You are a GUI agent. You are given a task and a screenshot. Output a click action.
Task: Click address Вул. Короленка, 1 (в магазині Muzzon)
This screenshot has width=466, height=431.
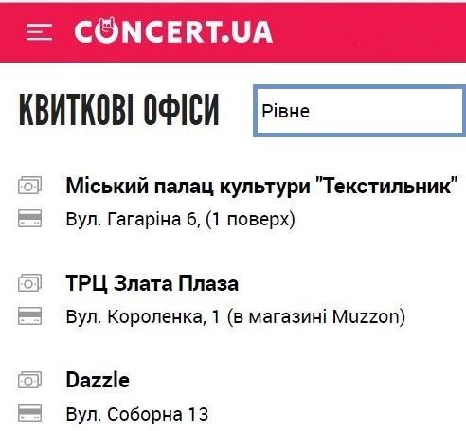236,316
